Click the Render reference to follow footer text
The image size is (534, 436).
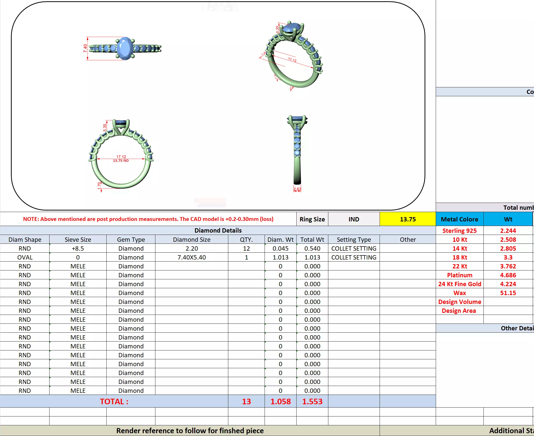coord(190,431)
